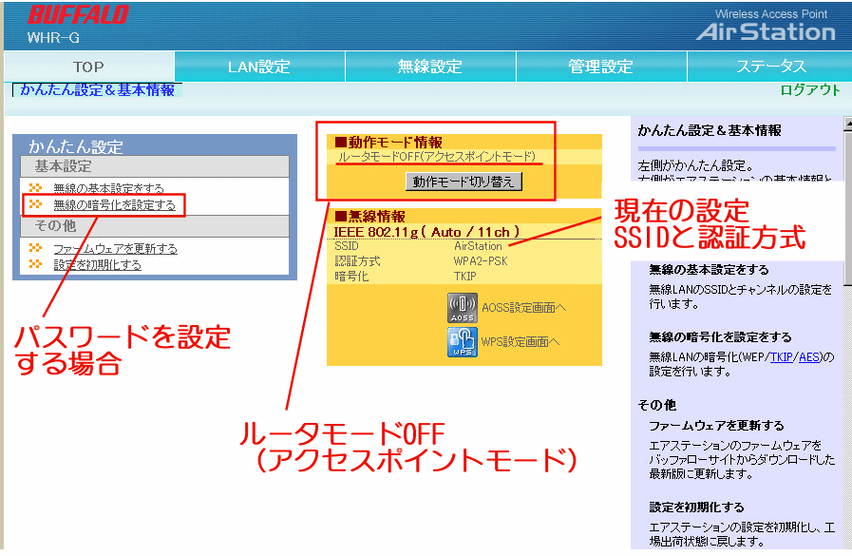Open the LAN設定 tab
852x556 pixels.
(x=258, y=67)
